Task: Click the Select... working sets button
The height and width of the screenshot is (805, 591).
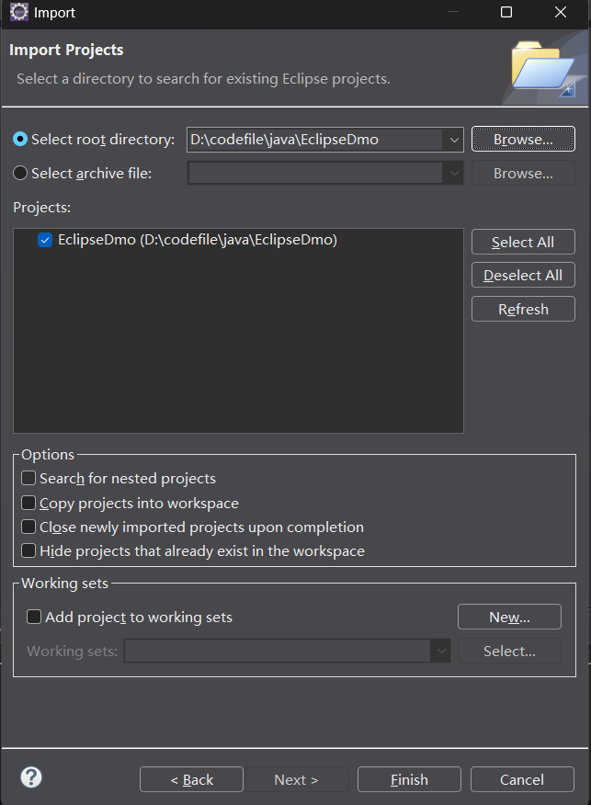Action: 509,651
